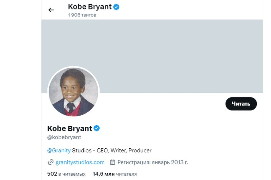Click the @kobebryant handle text
The image size is (271, 180).
coord(64,138)
